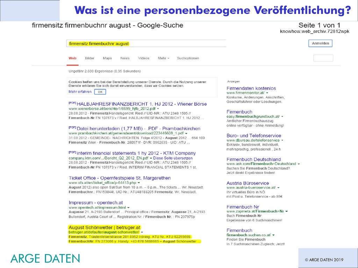Open Austria Büroservice ad
Screen dimensions: 358x268
tap(248, 183)
